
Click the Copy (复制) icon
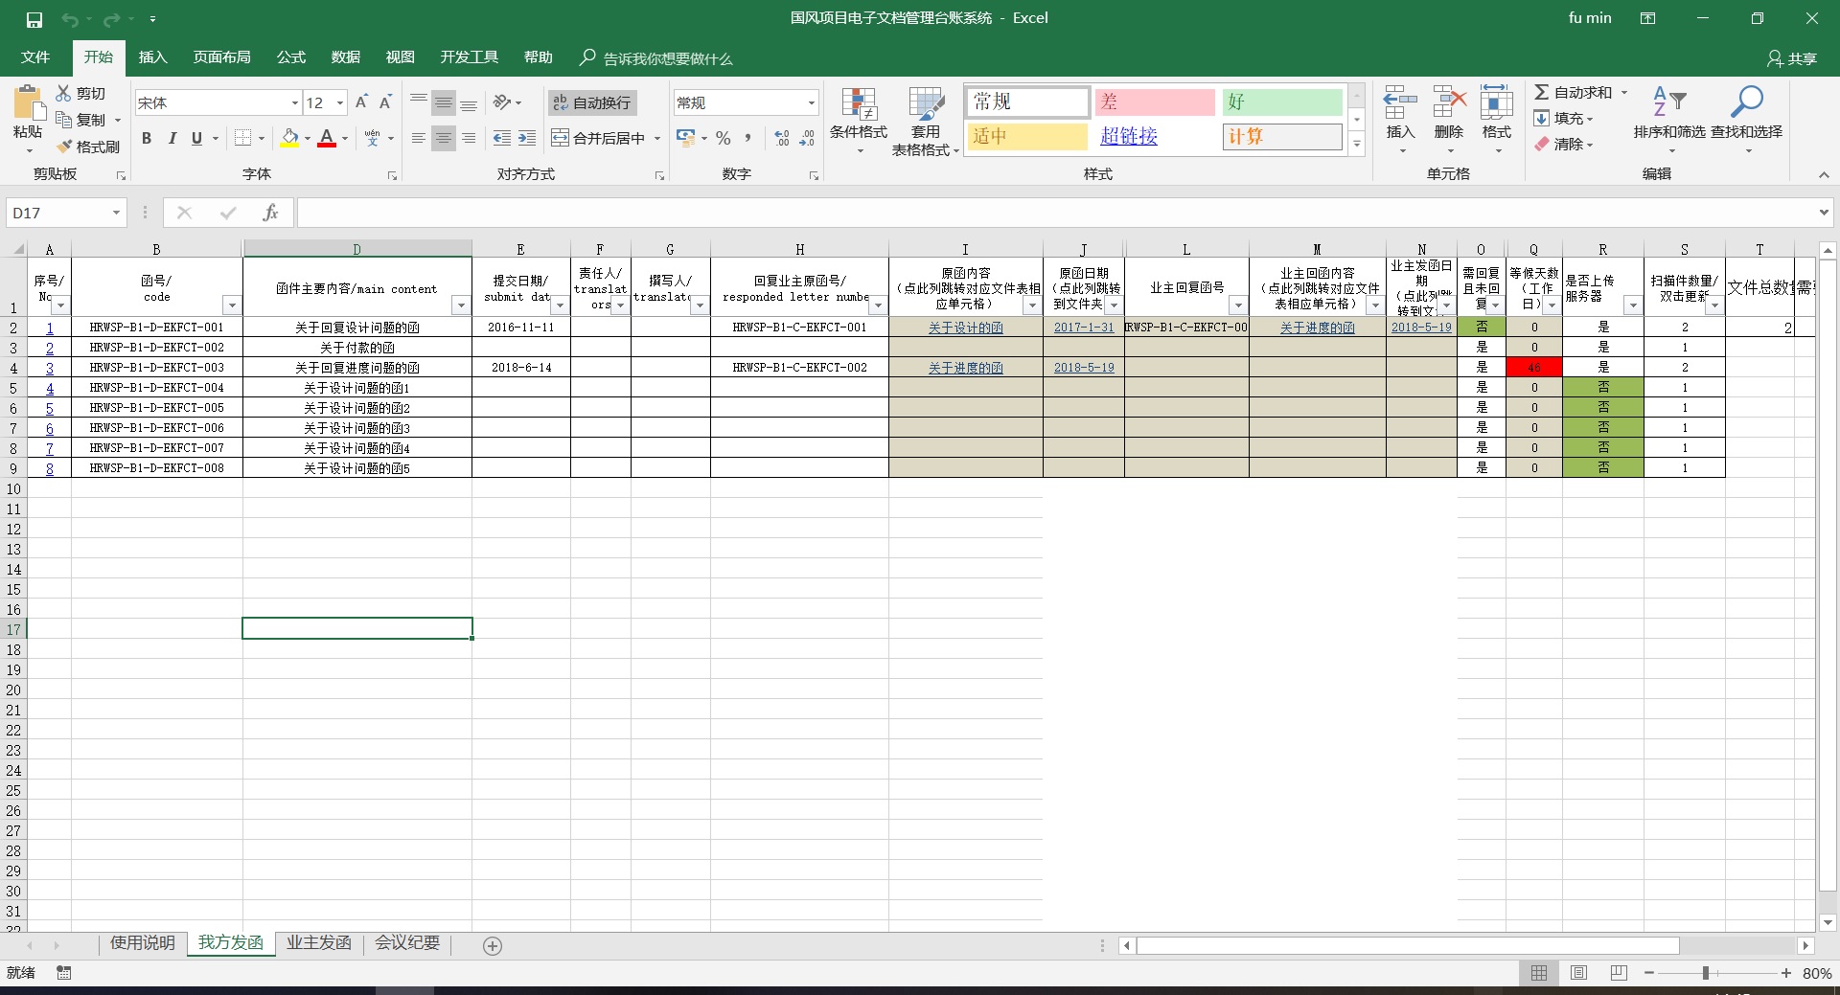point(64,120)
